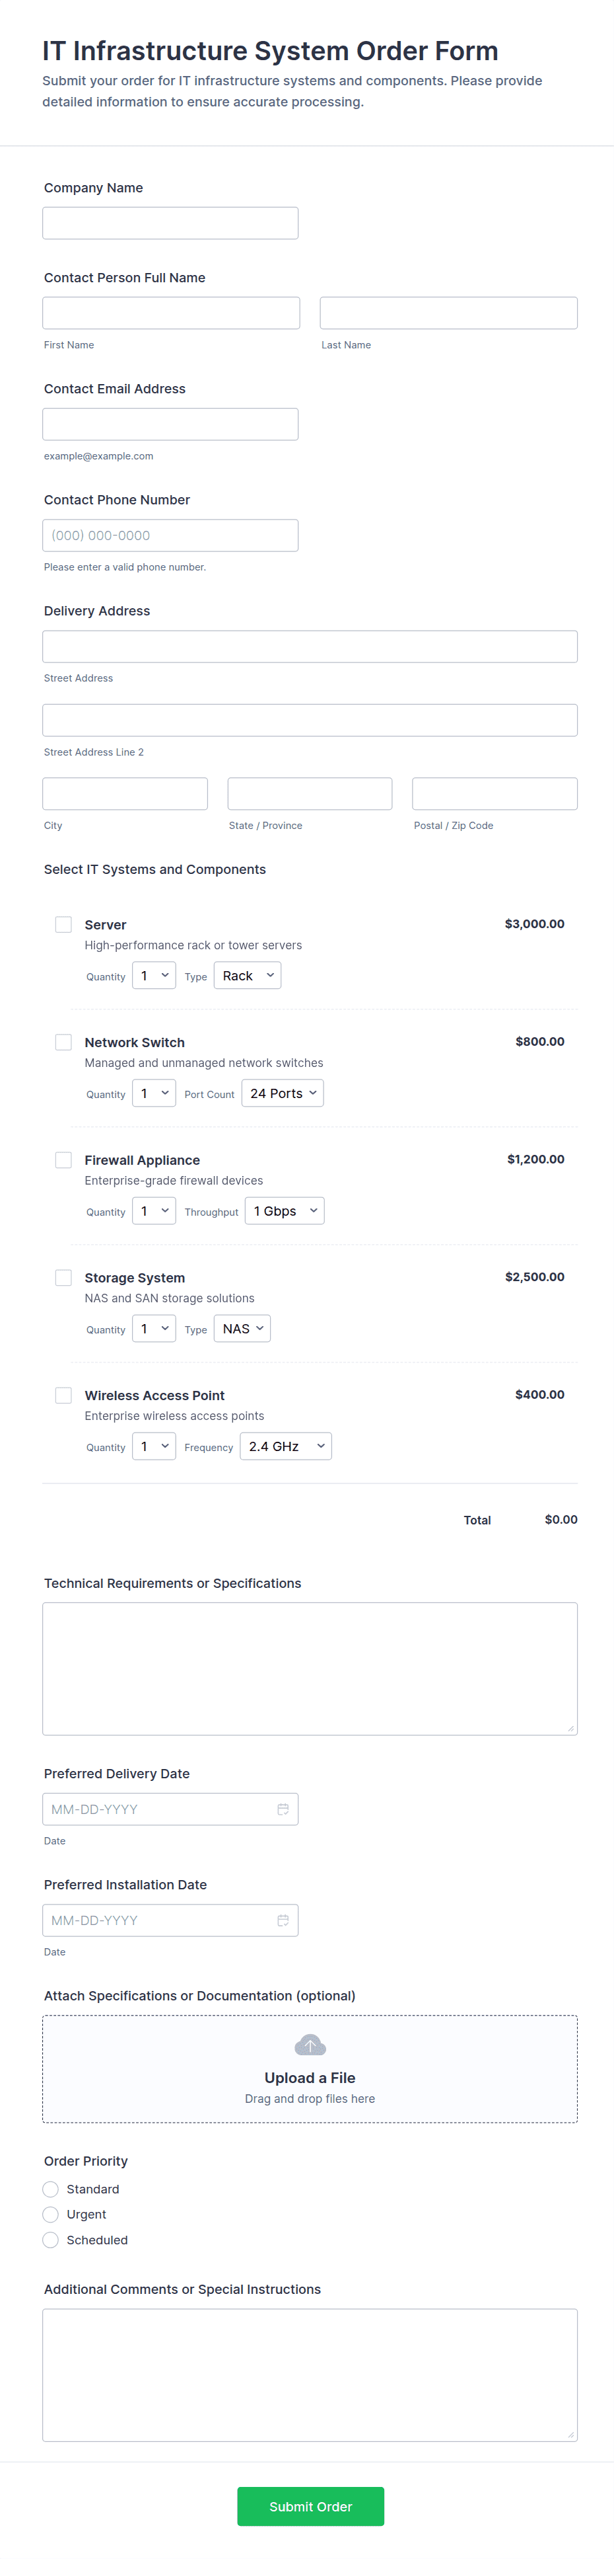Click the Technical Requirements text area
The width and height of the screenshot is (614, 2559).
tap(310, 1669)
